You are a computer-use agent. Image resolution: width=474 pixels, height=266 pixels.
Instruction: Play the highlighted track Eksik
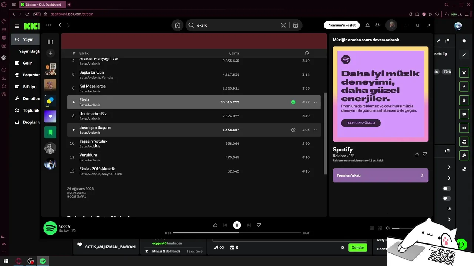click(x=73, y=102)
